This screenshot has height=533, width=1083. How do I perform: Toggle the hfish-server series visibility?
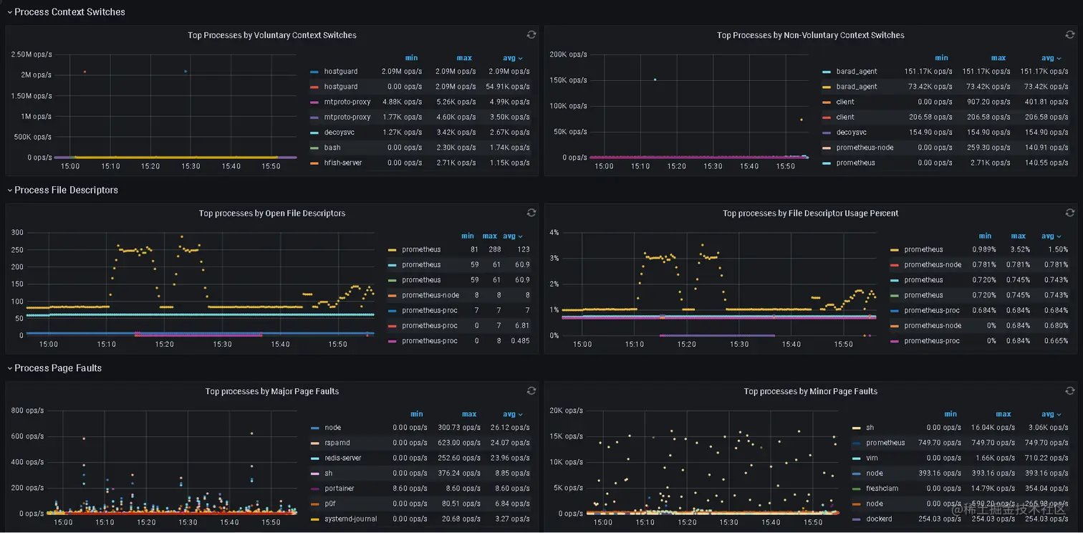point(342,163)
